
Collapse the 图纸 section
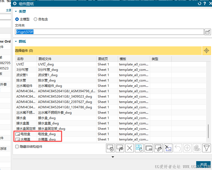(16, 42)
